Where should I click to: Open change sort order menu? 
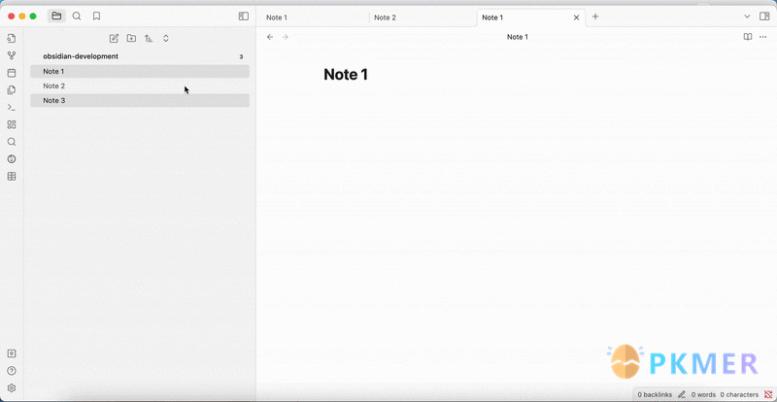click(x=149, y=39)
